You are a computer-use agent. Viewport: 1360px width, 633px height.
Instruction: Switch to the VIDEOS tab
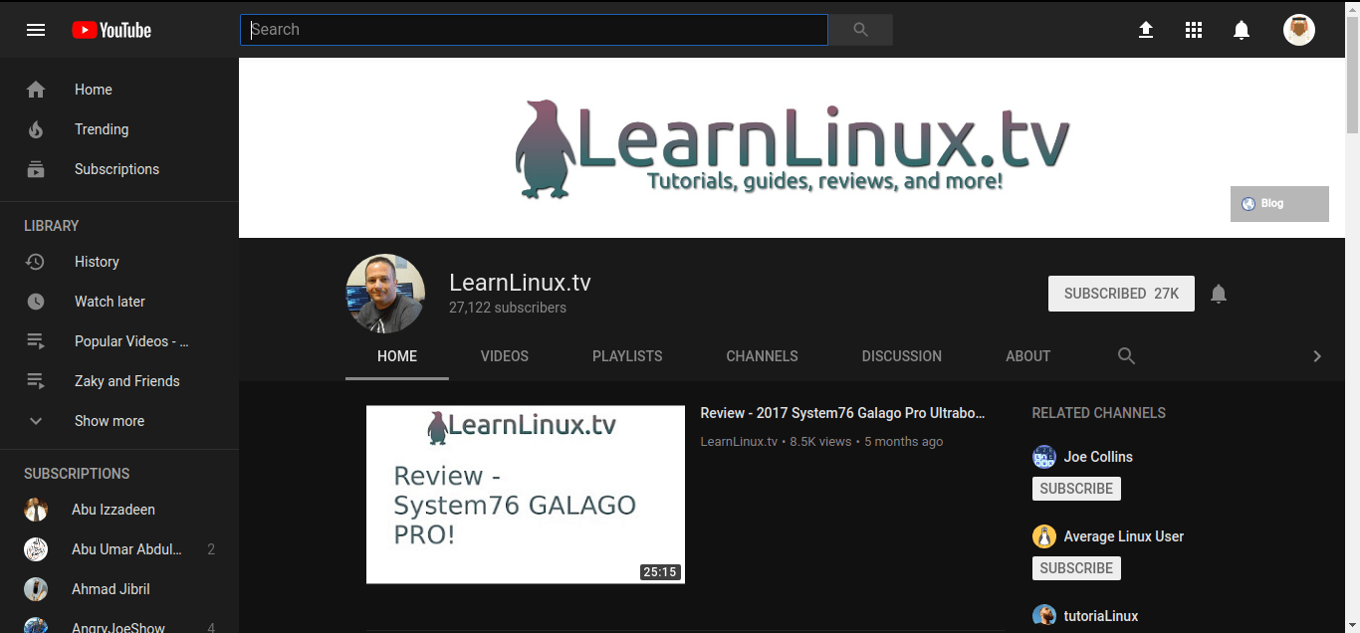click(x=504, y=355)
